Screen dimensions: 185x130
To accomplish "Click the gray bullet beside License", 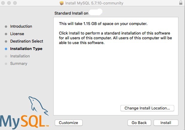I will [6, 34].
